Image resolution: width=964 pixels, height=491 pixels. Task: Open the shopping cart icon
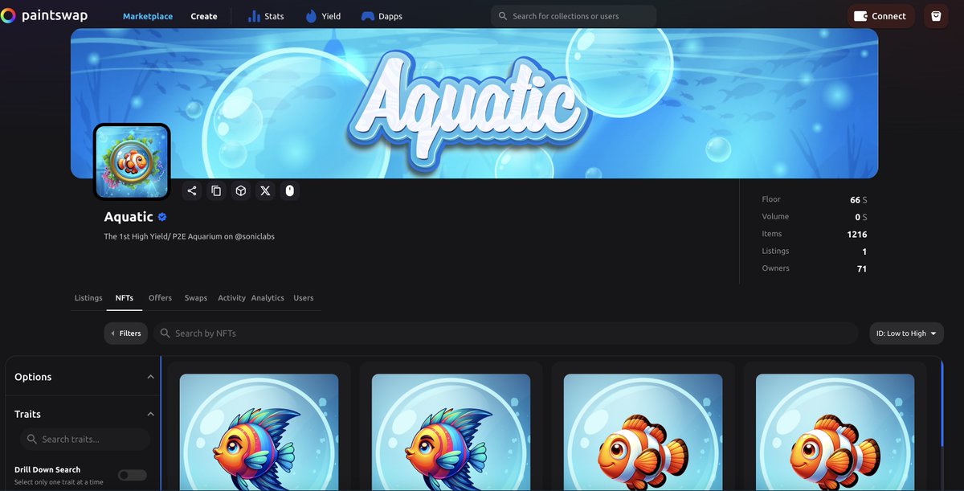[936, 16]
